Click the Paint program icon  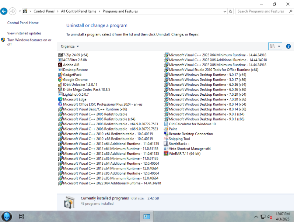pyautogui.click(x=166, y=129)
